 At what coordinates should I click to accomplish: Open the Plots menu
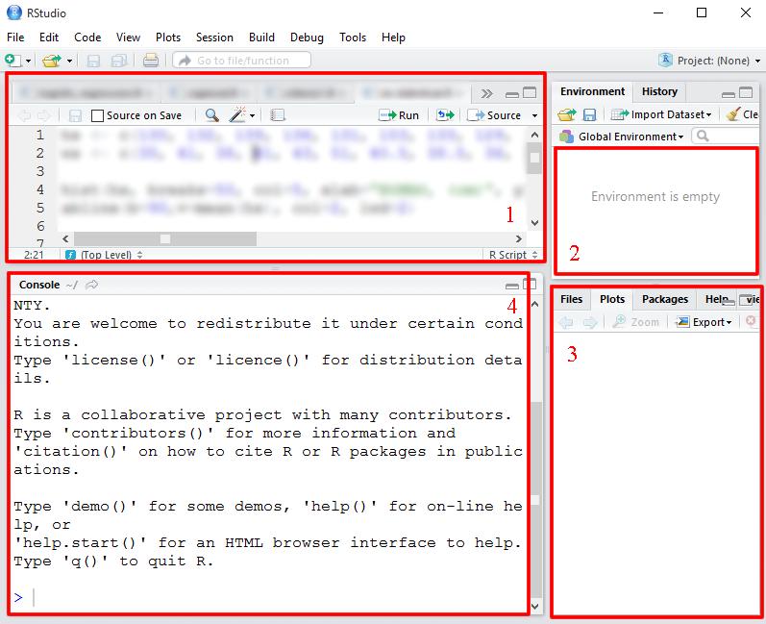(168, 37)
